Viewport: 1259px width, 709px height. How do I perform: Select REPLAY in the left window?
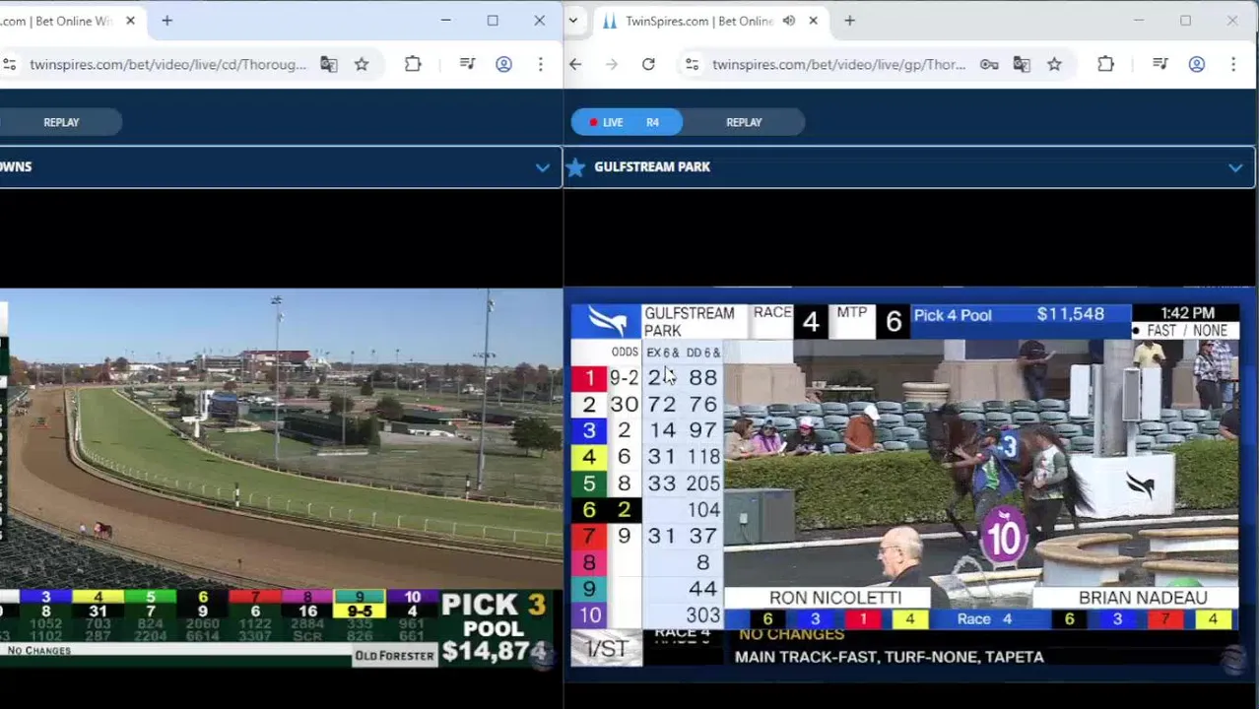[x=61, y=122]
